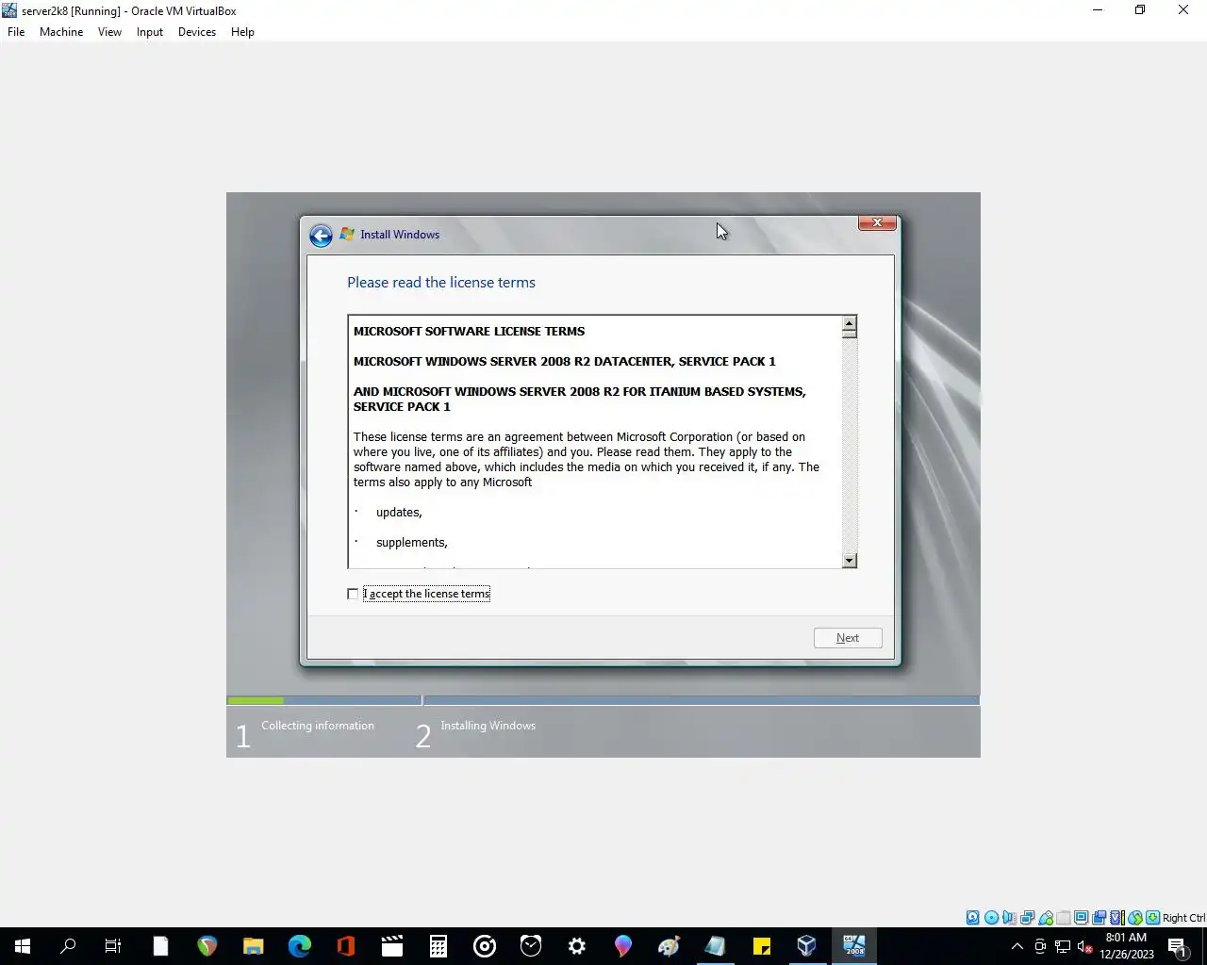Open Paint palette icon on the taskbar
The width and height of the screenshot is (1207, 965).
click(x=670, y=946)
